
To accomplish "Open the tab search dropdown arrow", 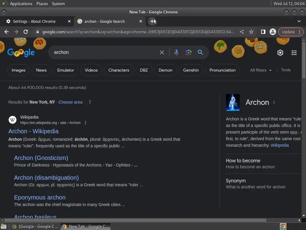I will pyautogui.click(x=299, y=21).
